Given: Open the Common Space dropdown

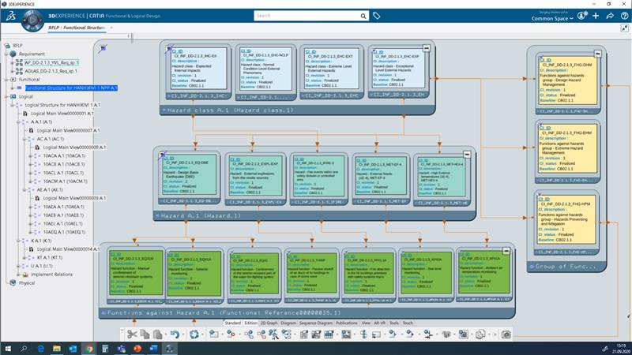Looking at the screenshot, I should [552, 18].
